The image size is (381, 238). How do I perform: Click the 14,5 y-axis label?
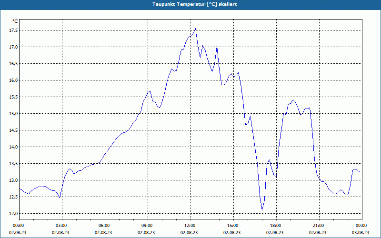point(14,130)
